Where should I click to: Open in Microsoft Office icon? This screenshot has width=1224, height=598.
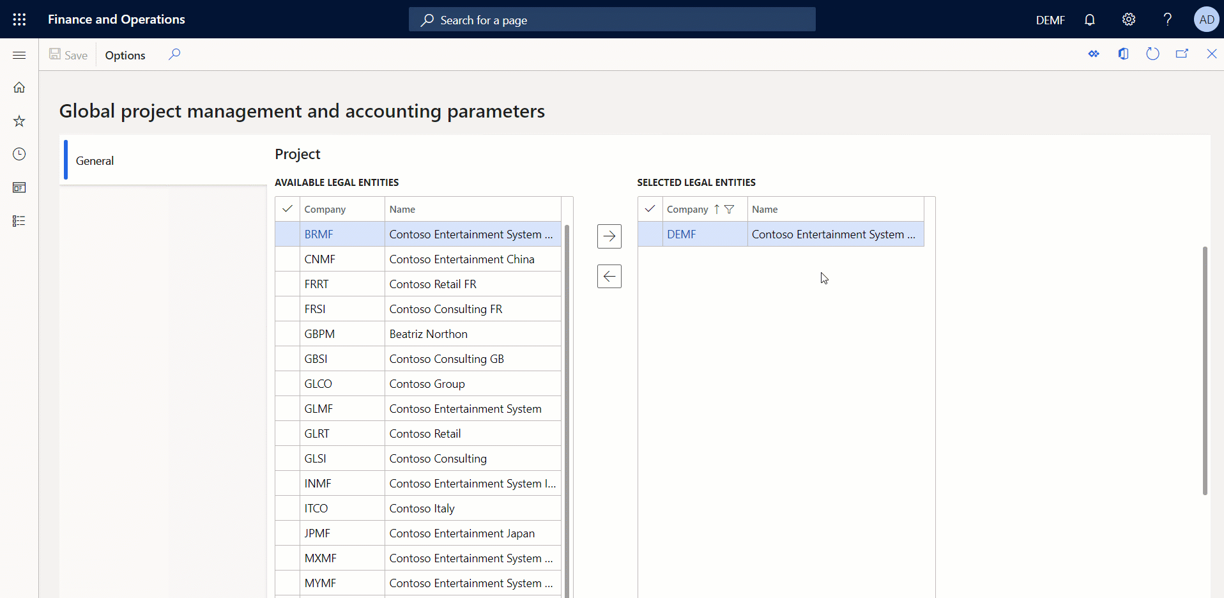(x=1123, y=54)
